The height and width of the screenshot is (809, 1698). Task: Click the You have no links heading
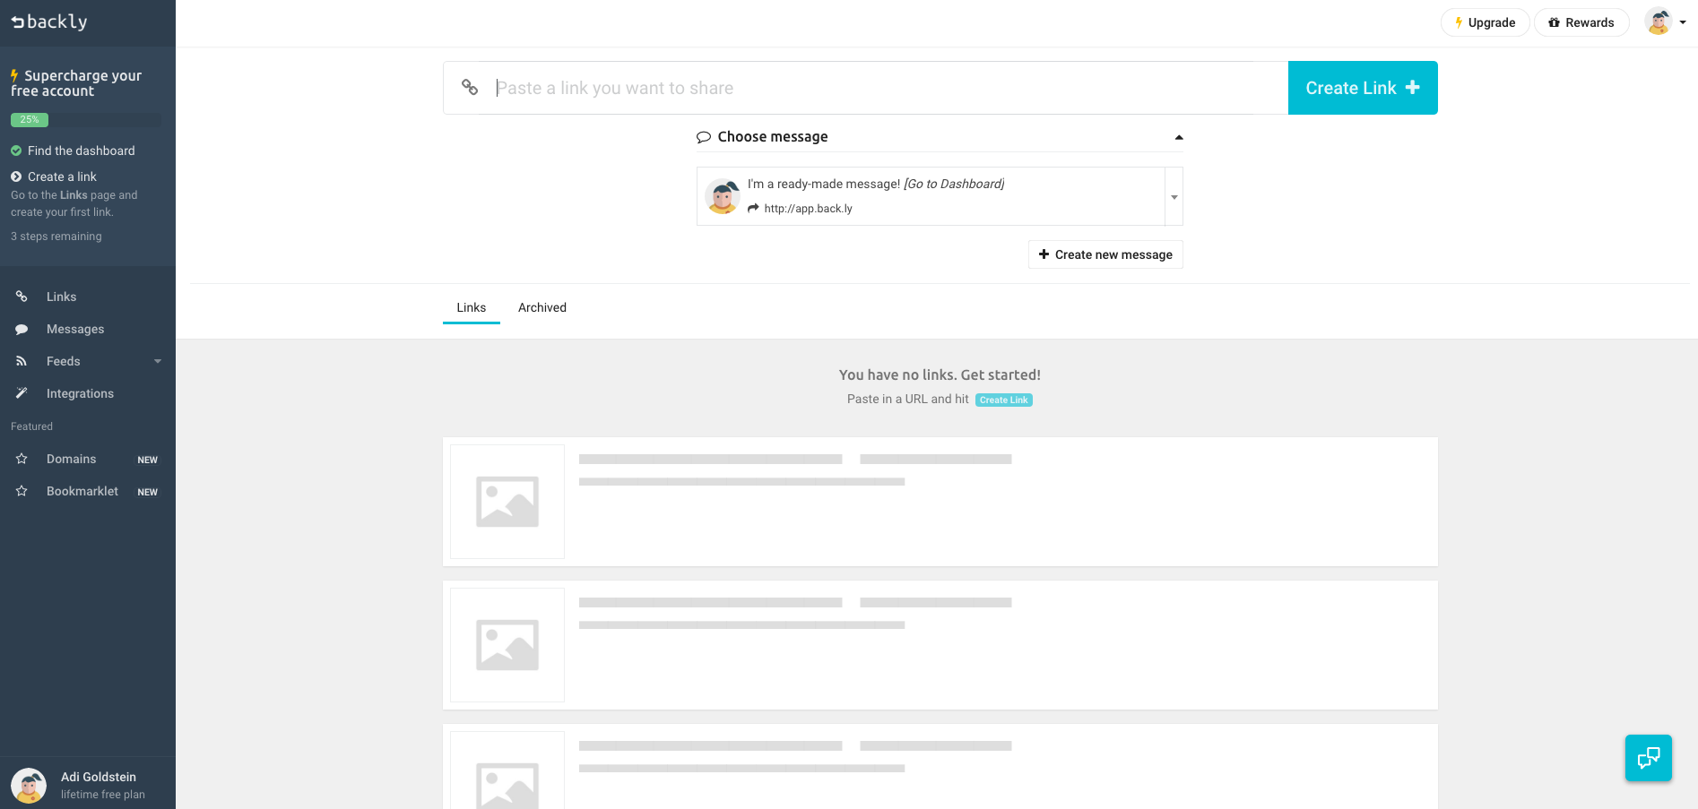[940, 374]
